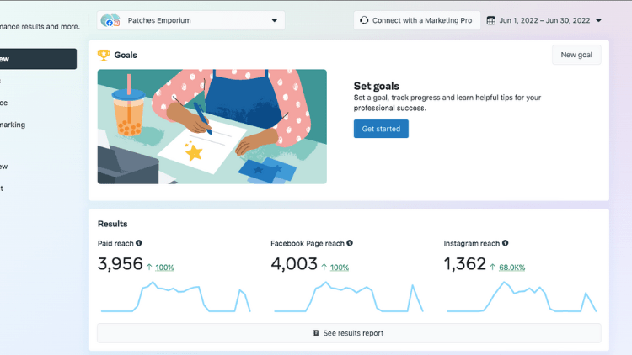632x355 pixels.
Task: Click the dropdown arrow in the Patches Emporium selector
Action: tap(275, 20)
